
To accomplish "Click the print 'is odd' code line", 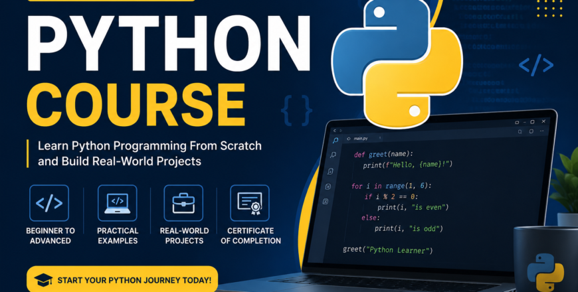I will point(409,229).
